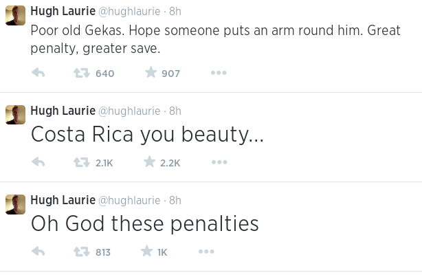
Task: Click the avatar beside the Gekas tweet
Action: point(15,16)
